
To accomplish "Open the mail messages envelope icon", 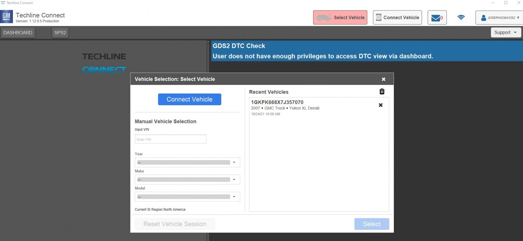I will click(437, 18).
